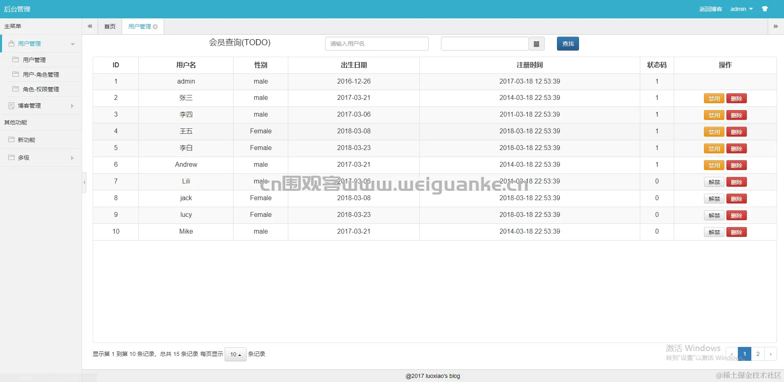Click the shirt theme icon in header
Screen dimensions: 784x382
tap(765, 9)
